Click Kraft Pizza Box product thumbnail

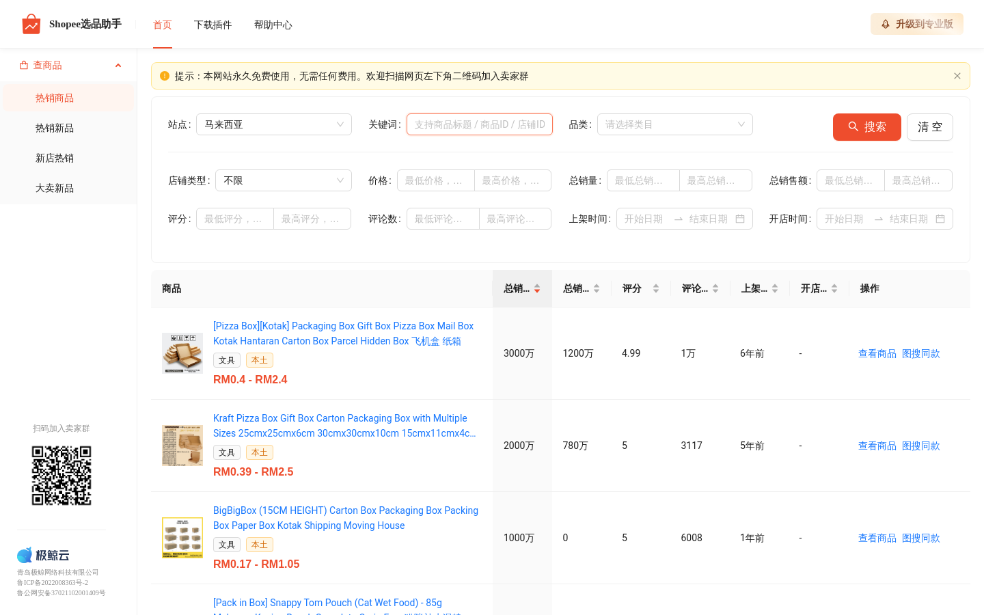coord(182,446)
